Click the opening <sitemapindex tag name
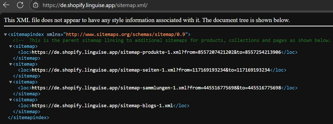Viewport: 333px width, 124px height. (26, 34)
